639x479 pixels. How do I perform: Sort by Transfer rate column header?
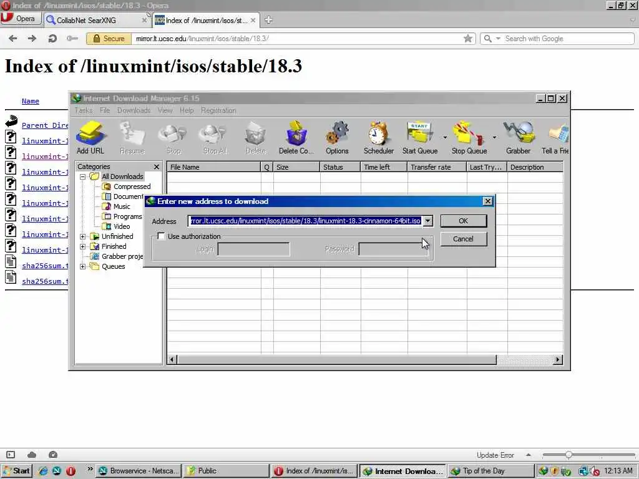tap(437, 167)
